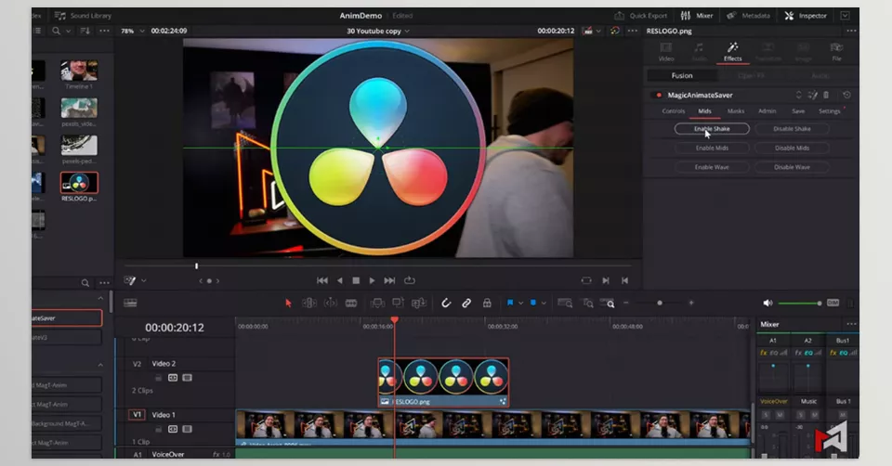The image size is (892, 466).
Task: Click search icon in the effects panel
Action: click(85, 283)
